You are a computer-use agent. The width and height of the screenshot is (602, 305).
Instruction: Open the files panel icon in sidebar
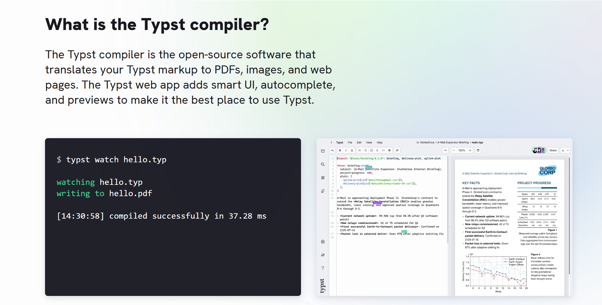click(323, 151)
